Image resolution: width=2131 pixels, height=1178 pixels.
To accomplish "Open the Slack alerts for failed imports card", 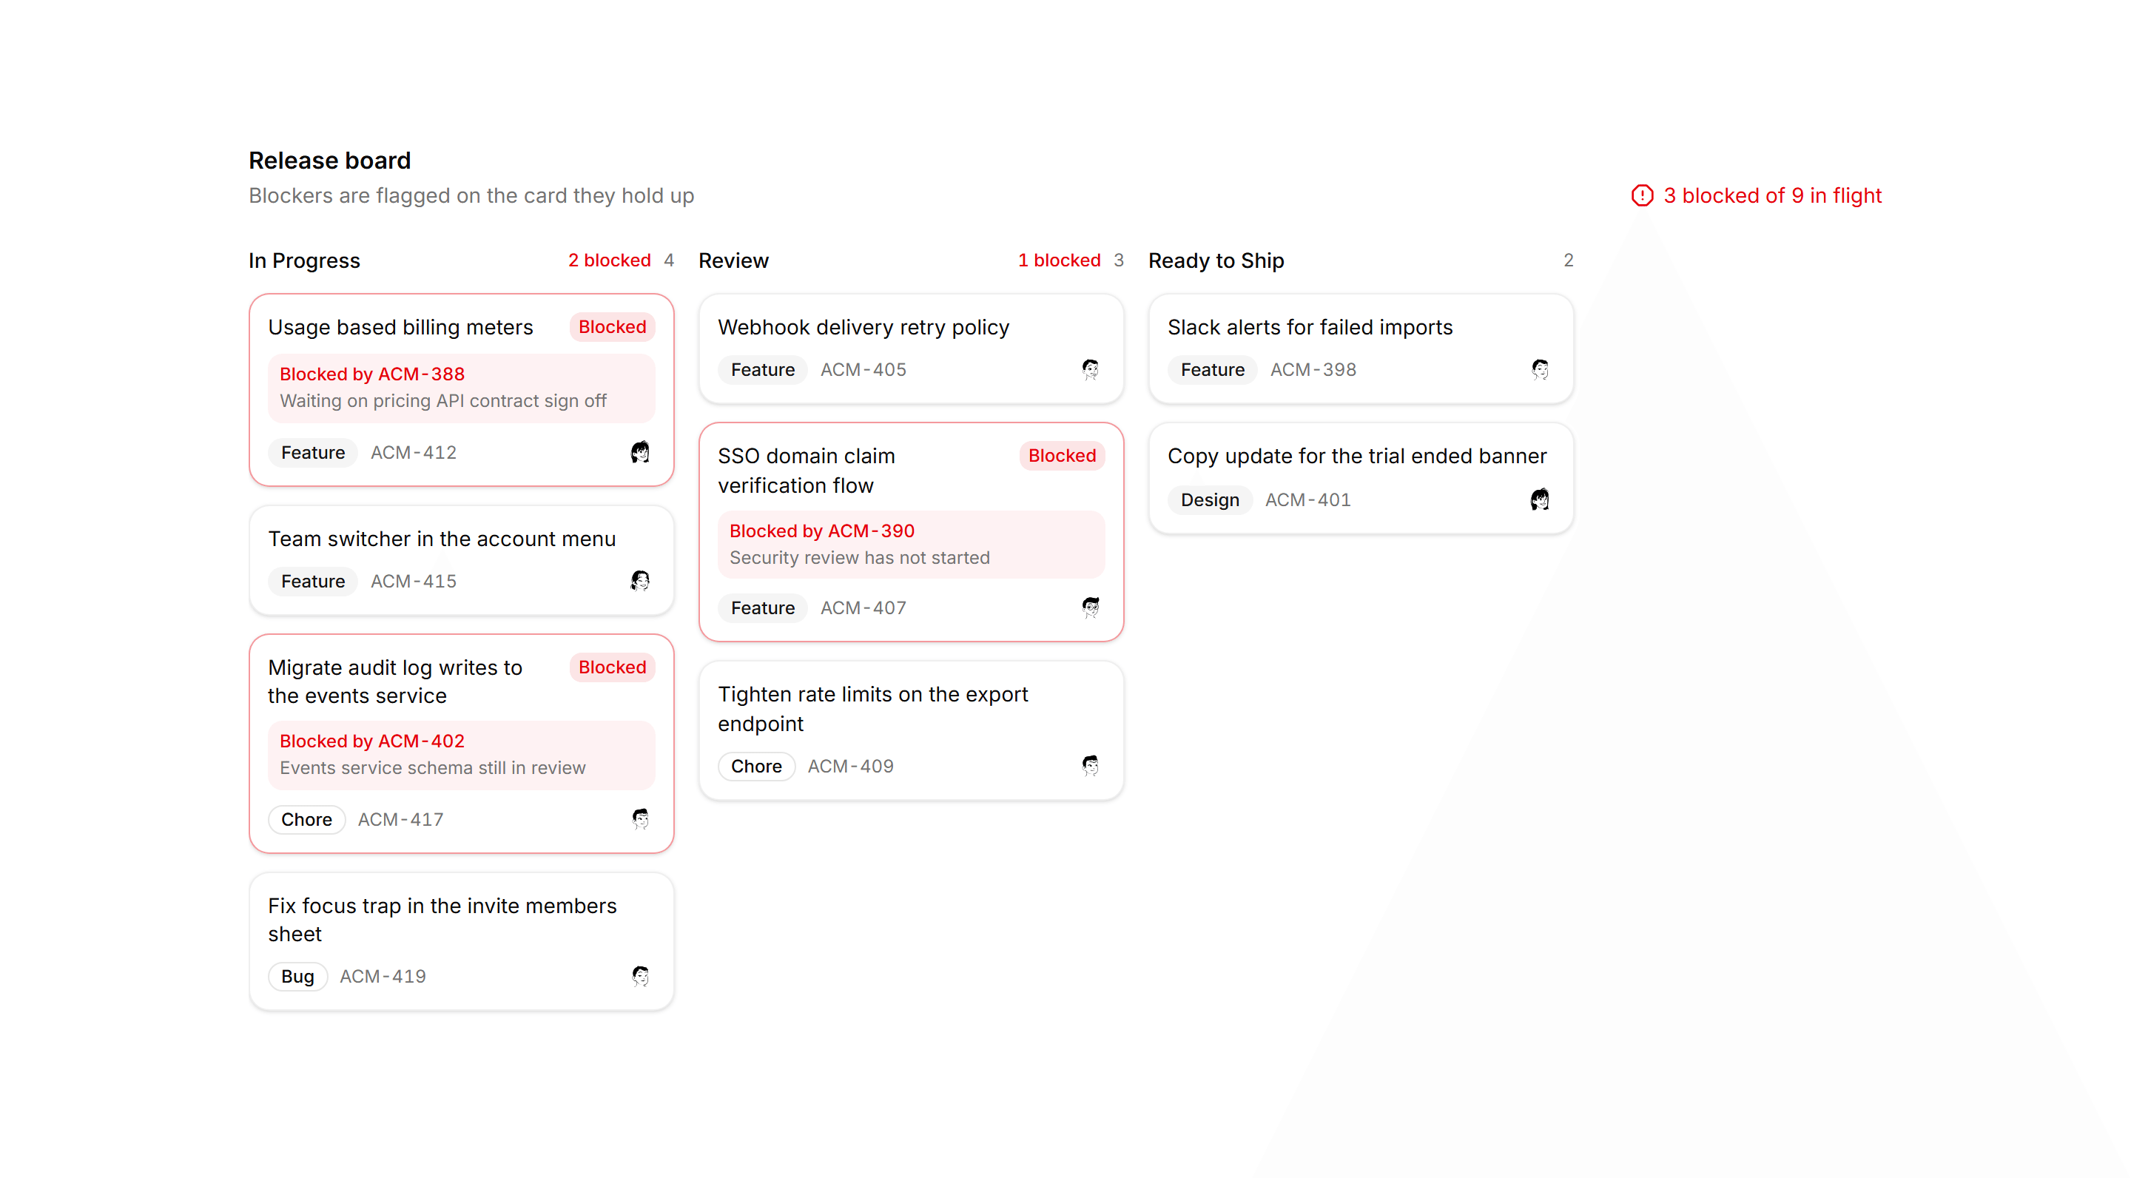I will (x=1361, y=349).
